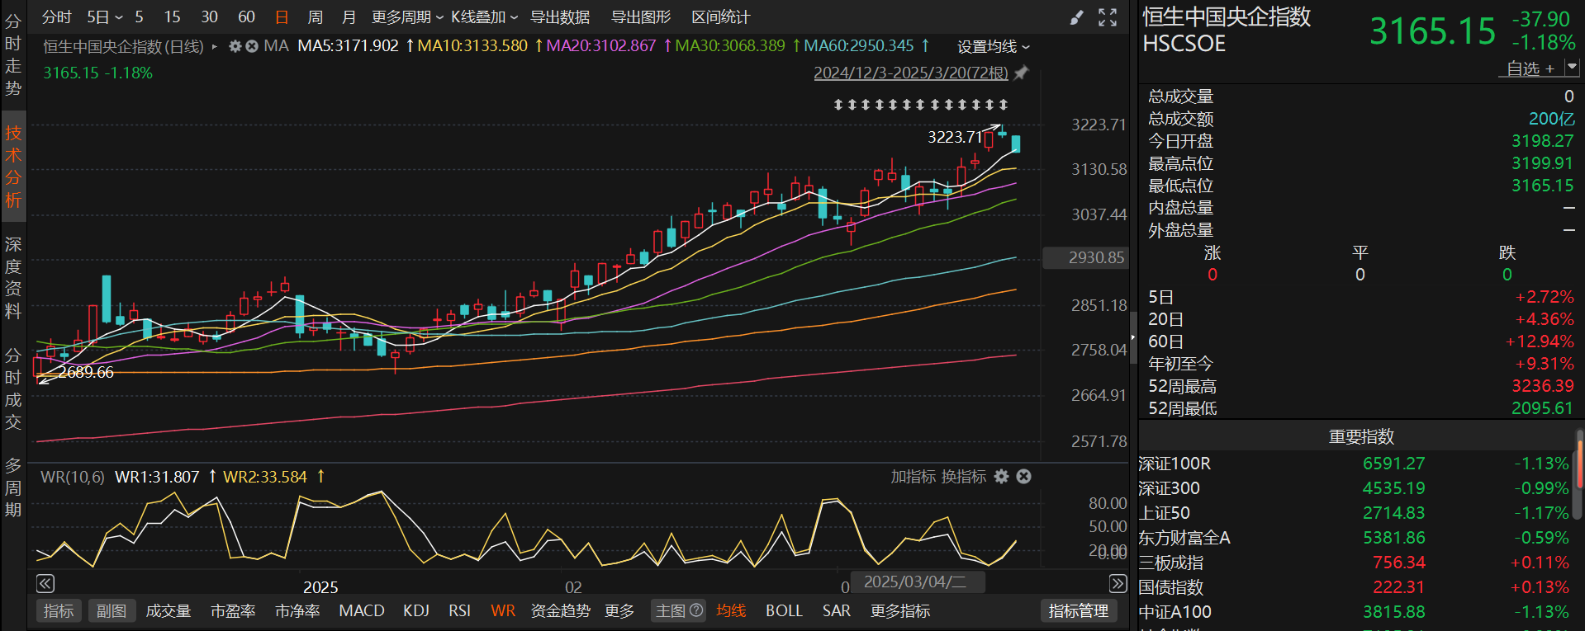Image resolution: width=1585 pixels, height=631 pixels.
Task: Jump chart left with the double-arrow icon
Action: coord(45,584)
